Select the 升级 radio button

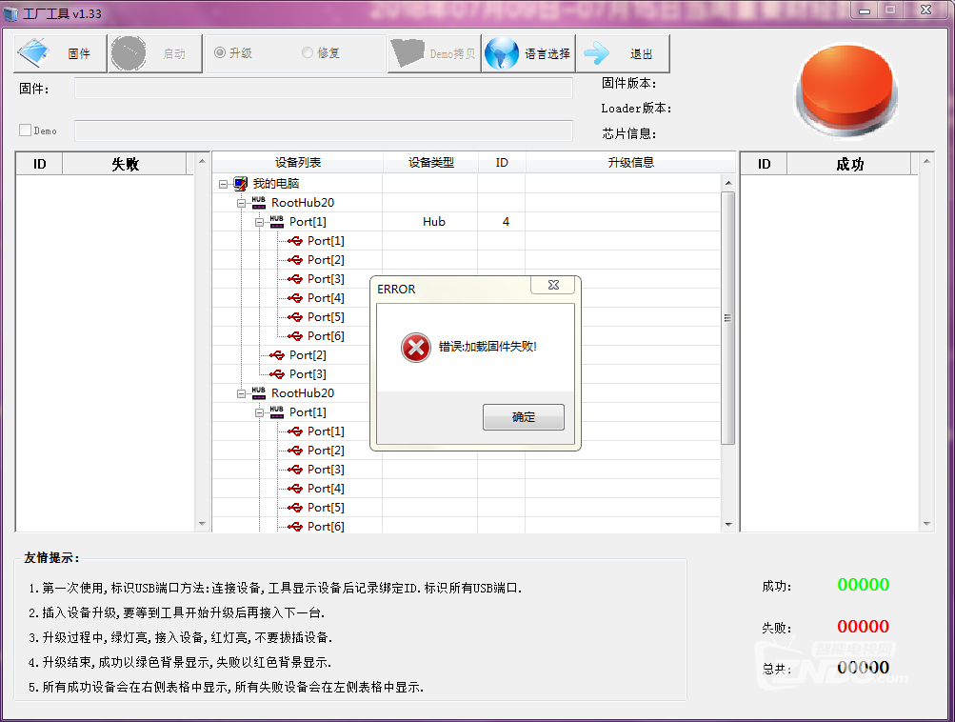pos(220,53)
